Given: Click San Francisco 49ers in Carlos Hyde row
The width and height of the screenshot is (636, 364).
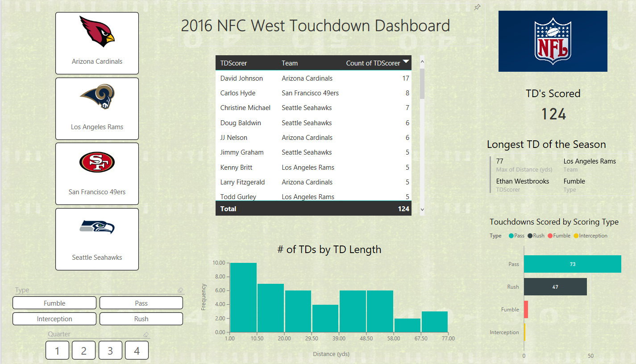Looking at the screenshot, I should click(x=310, y=93).
